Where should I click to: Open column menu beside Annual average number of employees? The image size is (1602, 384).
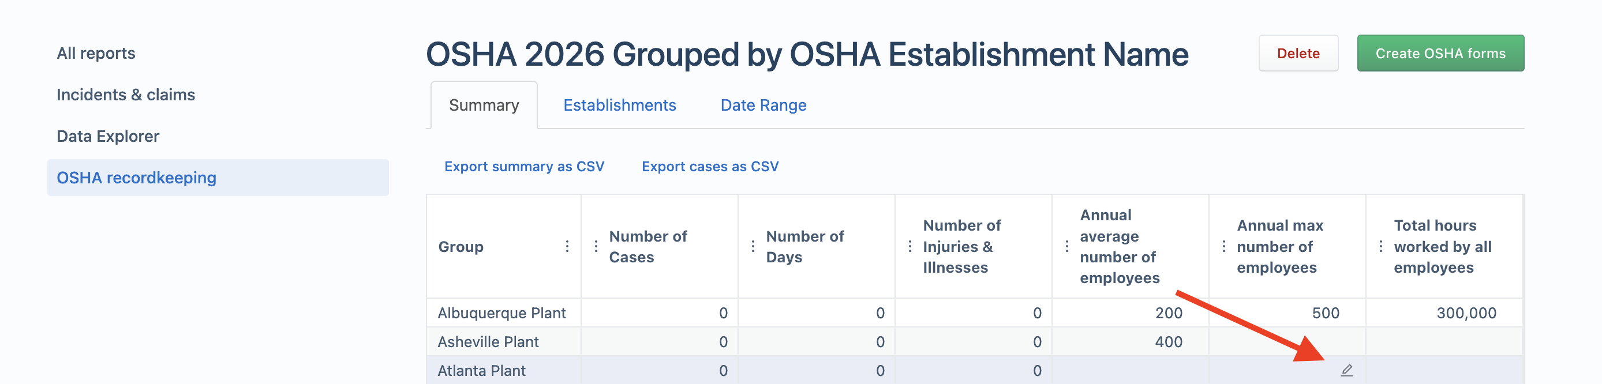[1066, 246]
